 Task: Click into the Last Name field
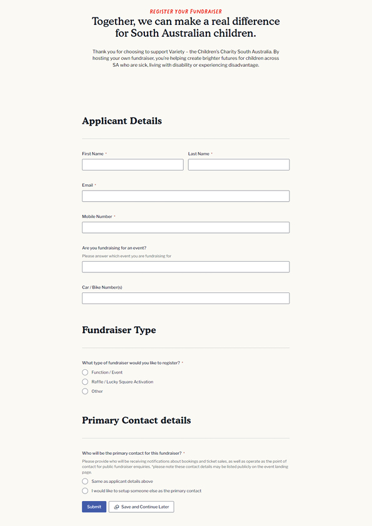[x=239, y=165]
